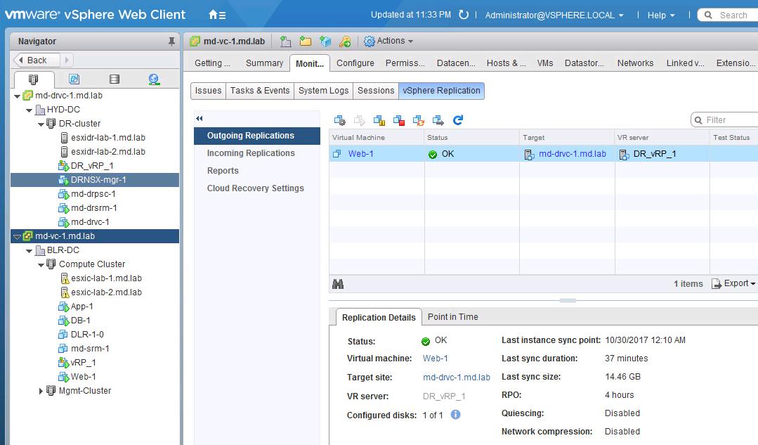This screenshot has width=758, height=445.
Task: Expand the Mgmt-Cluster node
Action: coord(41,391)
